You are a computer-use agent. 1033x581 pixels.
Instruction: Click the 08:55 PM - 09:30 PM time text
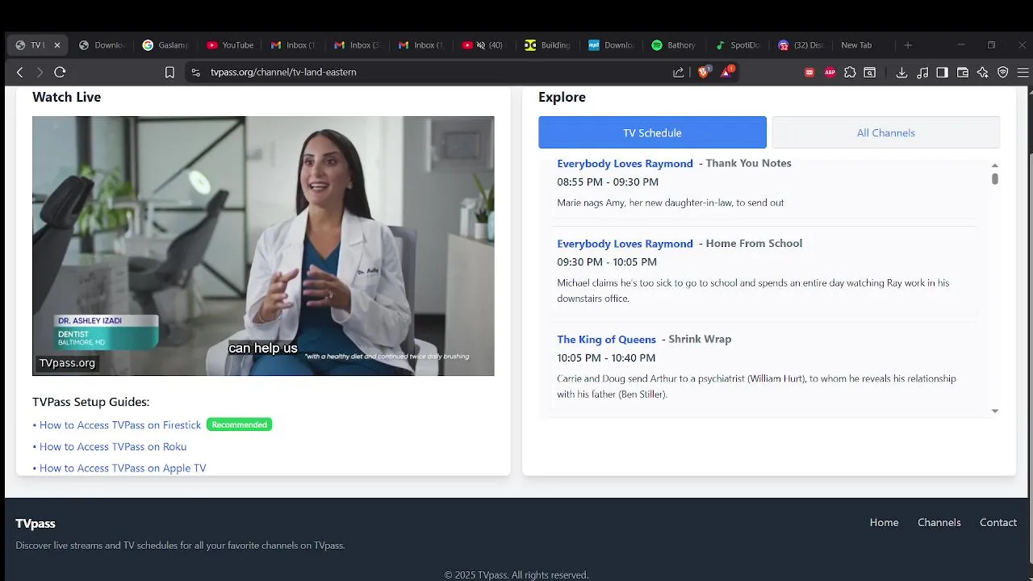(x=608, y=182)
